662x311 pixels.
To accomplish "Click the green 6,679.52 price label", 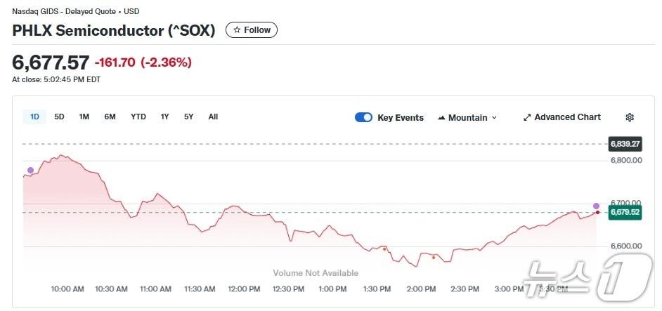I will tap(625, 212).
